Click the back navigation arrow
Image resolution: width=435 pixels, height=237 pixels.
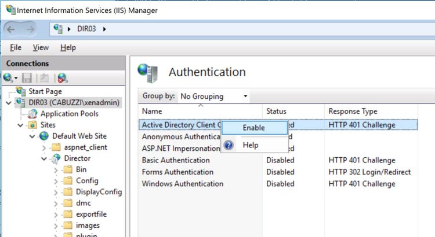click(x=11, y=29)
